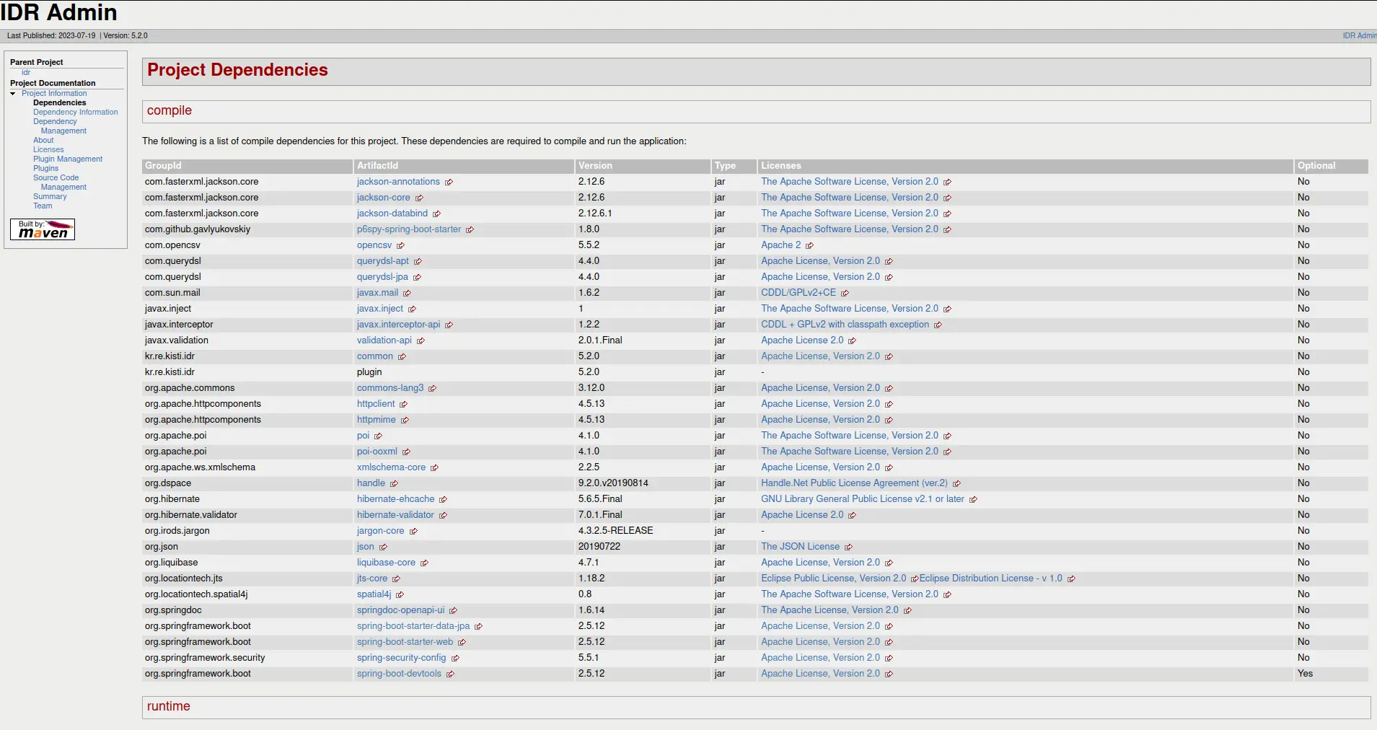Open the spring-boot-devtools artifact link

[399, 674]
